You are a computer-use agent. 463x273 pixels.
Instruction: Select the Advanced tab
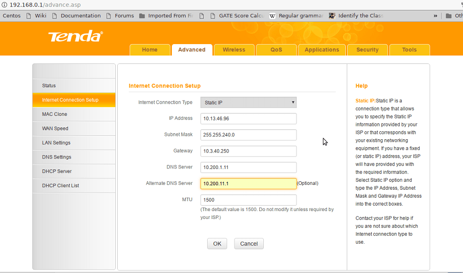192,50
